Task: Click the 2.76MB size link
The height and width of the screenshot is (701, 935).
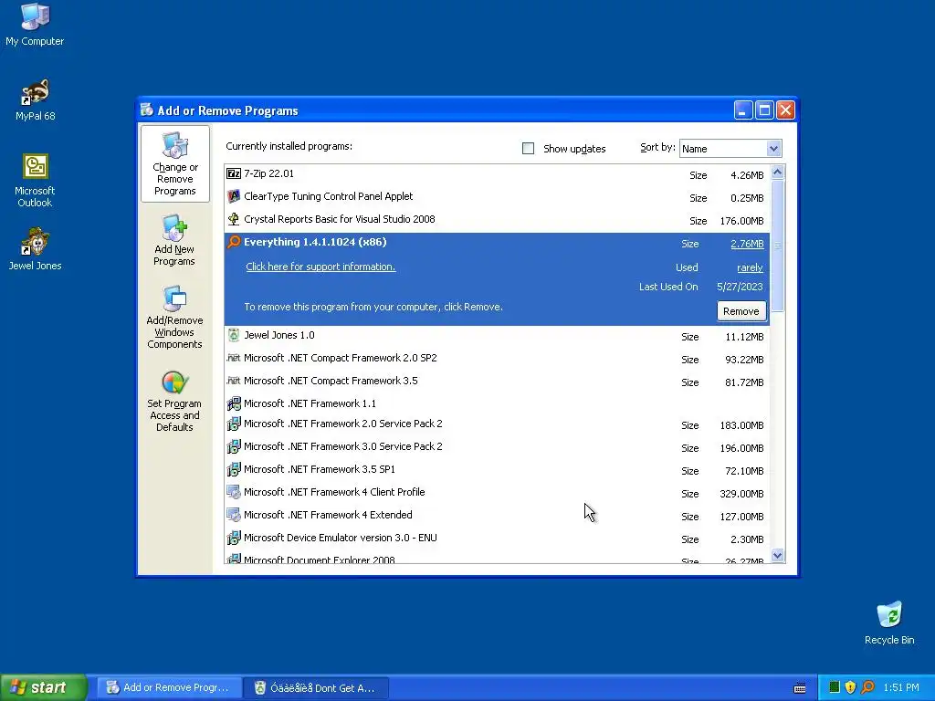Action: tap(747, 243)
